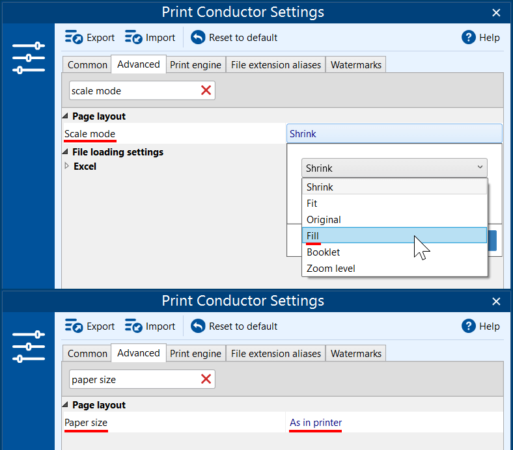Click Import icon in top settings window

(x=133, y=37)
